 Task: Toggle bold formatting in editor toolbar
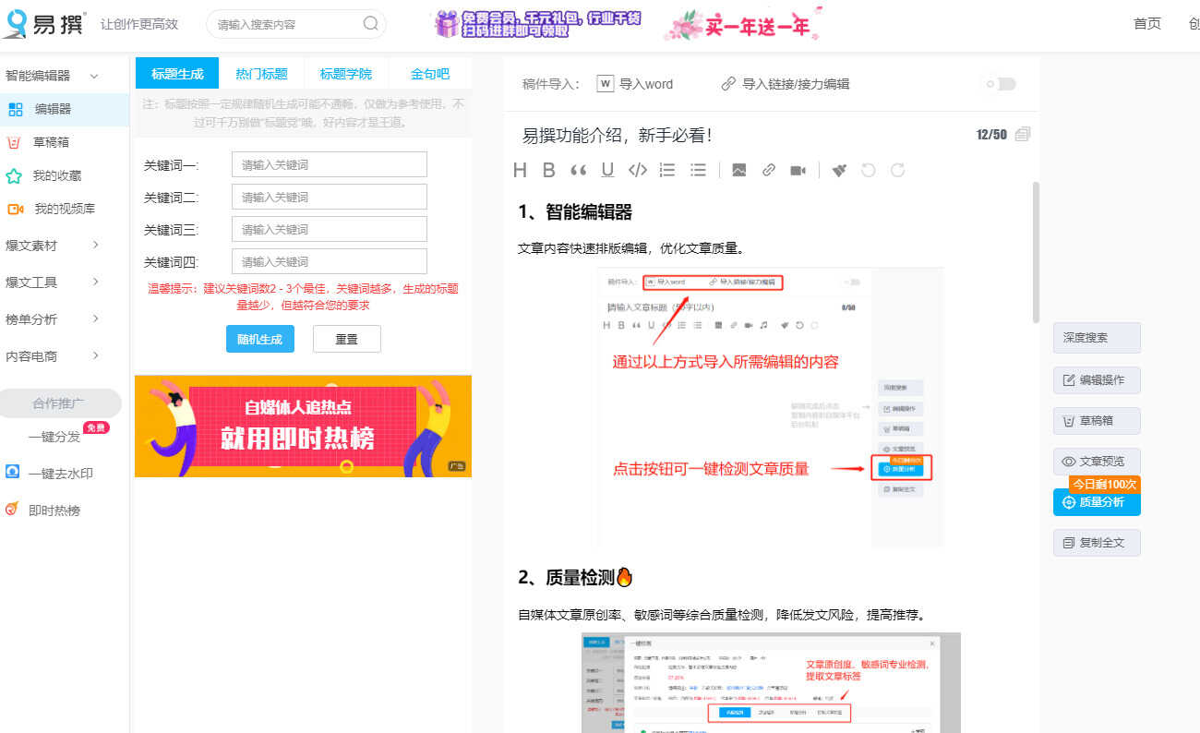click(549, 170)
